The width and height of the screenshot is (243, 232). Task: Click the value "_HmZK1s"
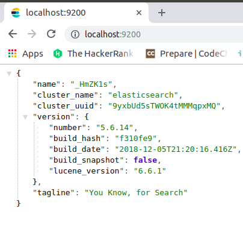91,84
